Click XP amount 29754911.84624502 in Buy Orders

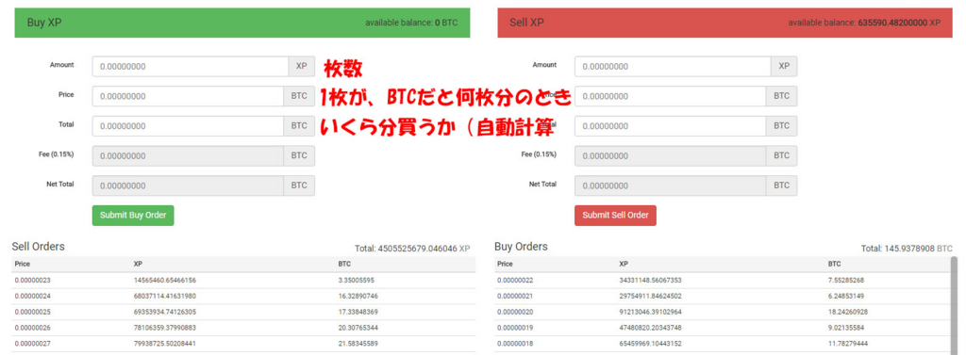[x=650, y=296]
